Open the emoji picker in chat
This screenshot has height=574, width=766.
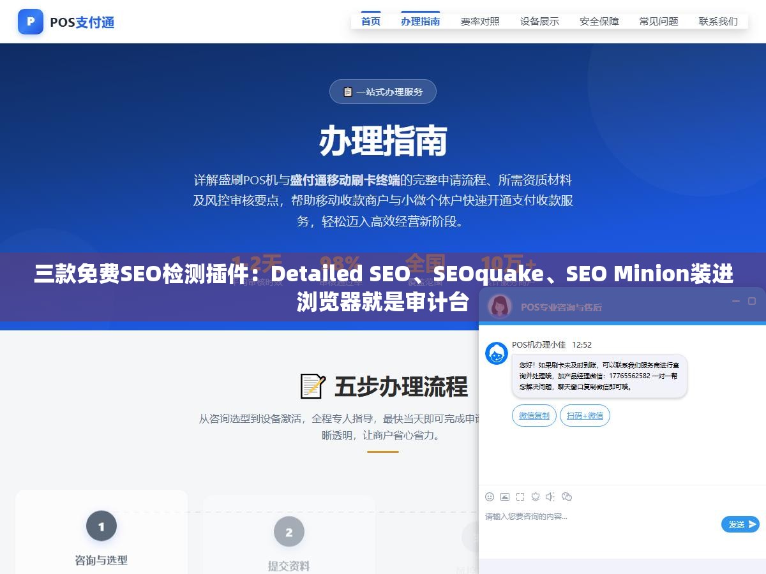coord(490,497)
